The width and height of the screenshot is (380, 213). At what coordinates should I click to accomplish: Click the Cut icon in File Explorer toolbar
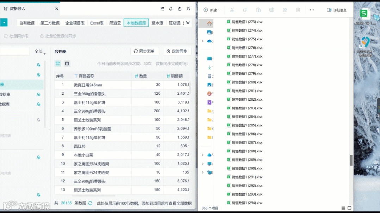click(232, 10)
